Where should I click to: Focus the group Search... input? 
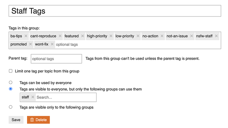(x=66, y=97)
